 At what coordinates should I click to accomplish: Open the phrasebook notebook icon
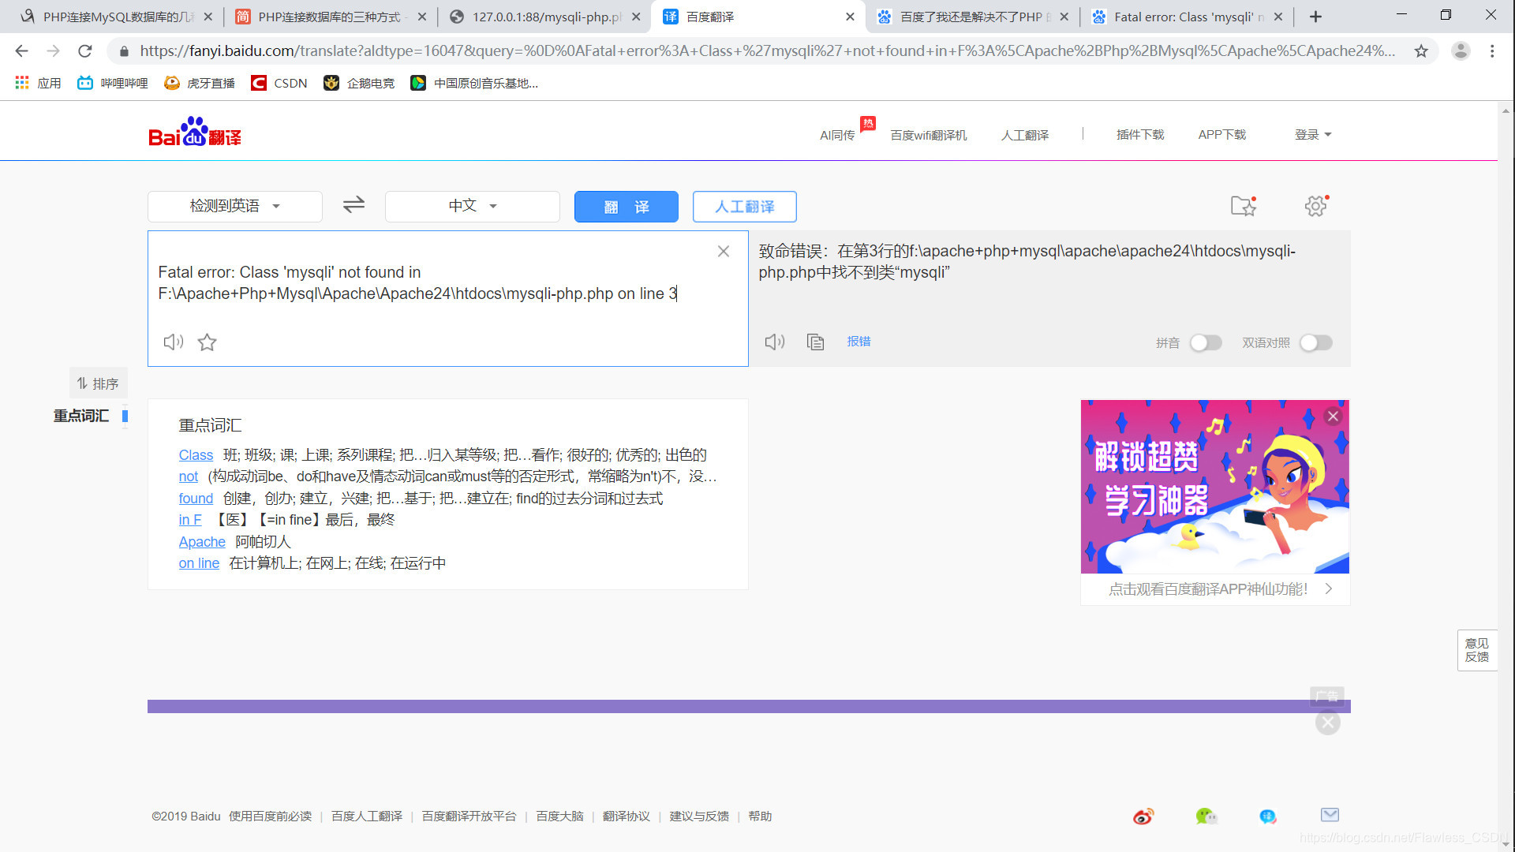click(1243, 206)
